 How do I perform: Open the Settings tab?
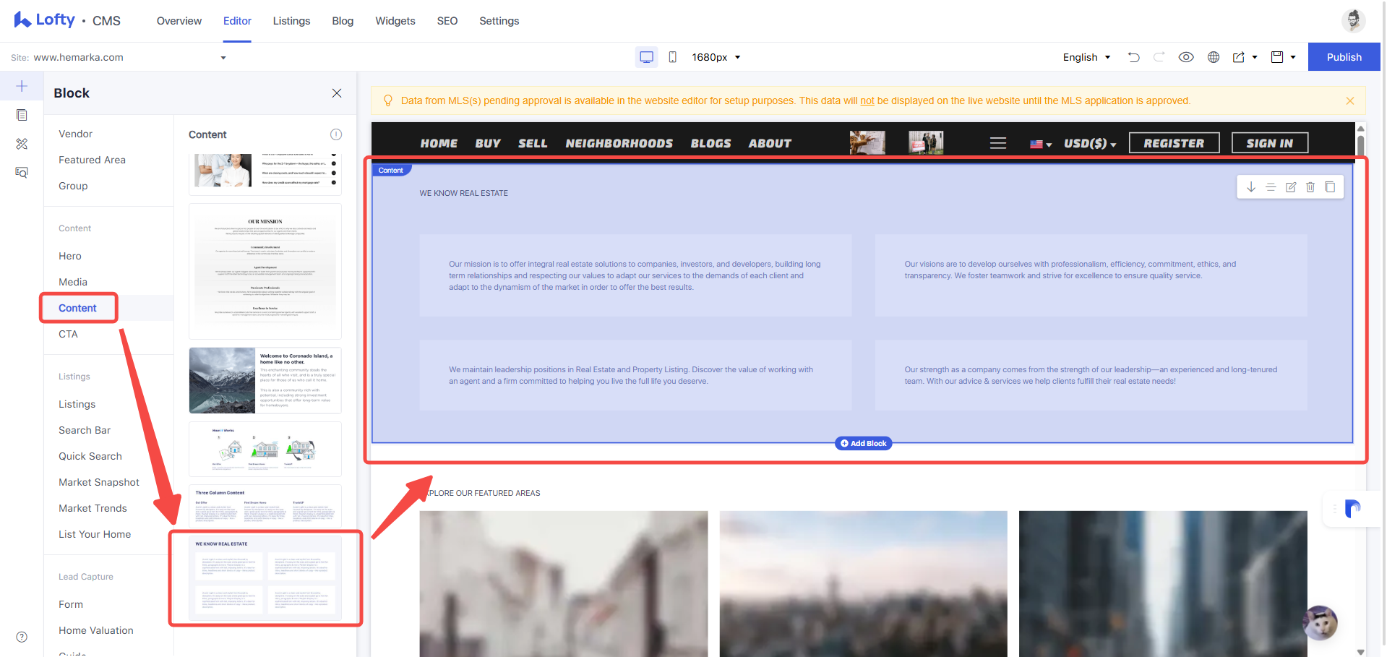coord(499,21)
